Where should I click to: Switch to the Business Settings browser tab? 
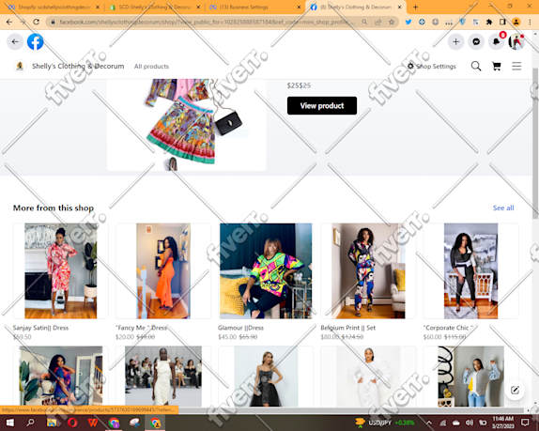pyautogui.click(x=254, y=8)
